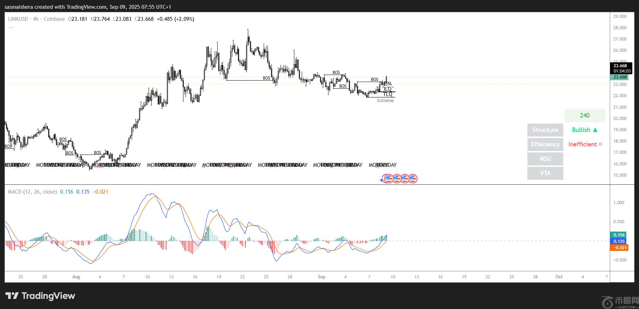Viewport: 639px width, 309px height.
Task: Open the MACD (12, 26, close) indicator legend
Action: (32, 192)
